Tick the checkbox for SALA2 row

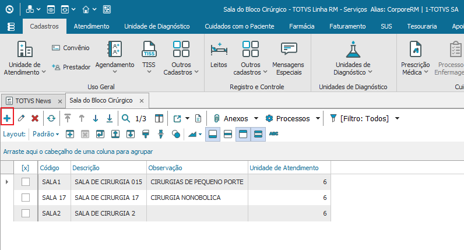click(x=26, y=213)
